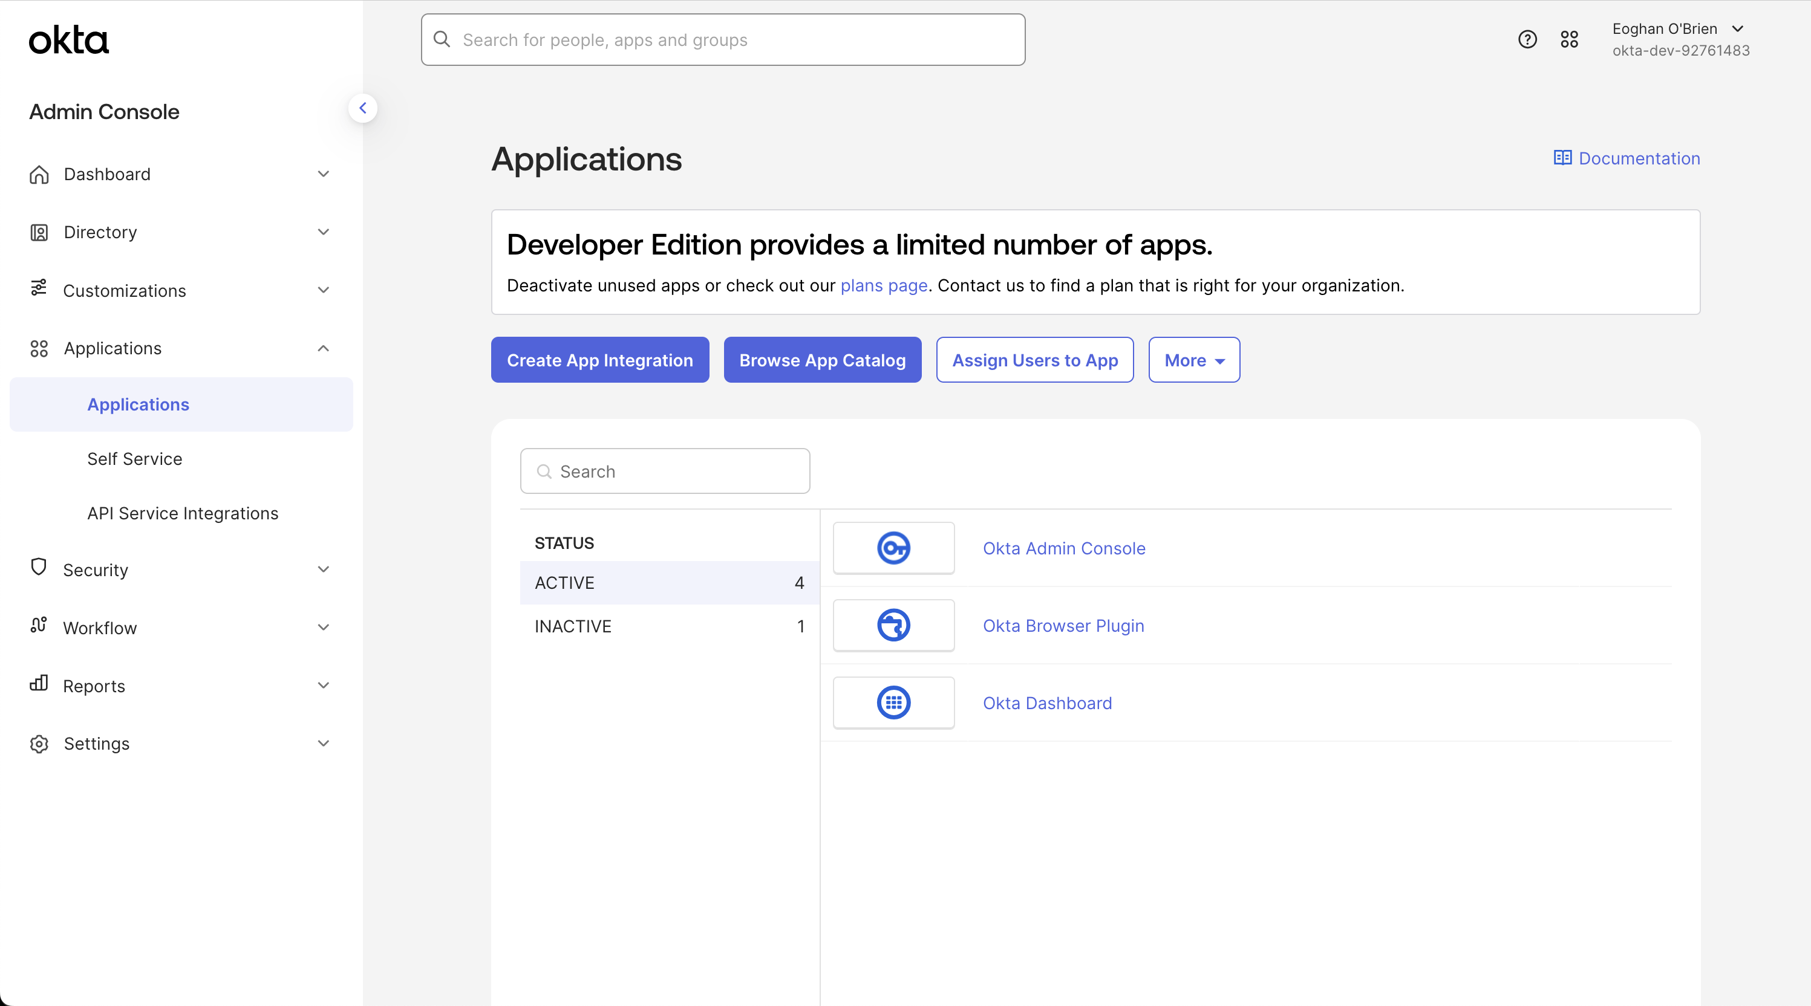The height and width of the screenshot is (1006, 1811).
Task: Click the Customizations sidebar icon
Action: [39, 290]
